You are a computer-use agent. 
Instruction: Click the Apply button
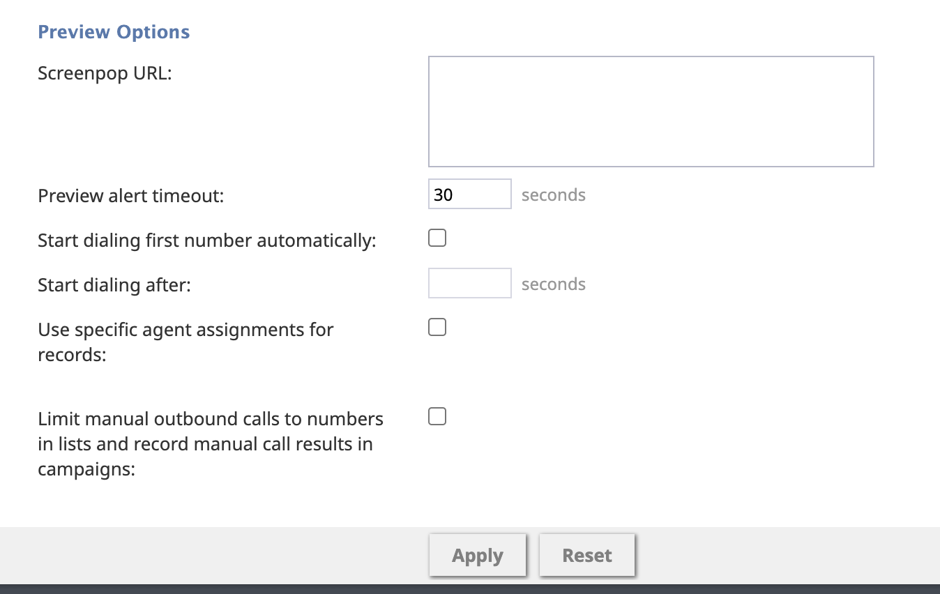click(478, 556)
